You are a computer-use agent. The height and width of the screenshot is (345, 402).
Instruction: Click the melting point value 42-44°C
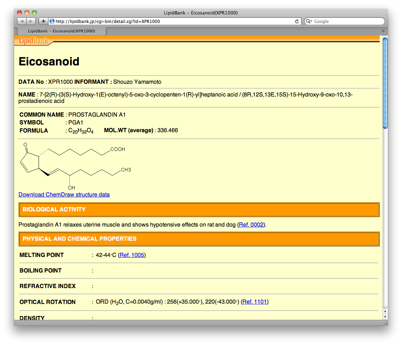point(106,255)
